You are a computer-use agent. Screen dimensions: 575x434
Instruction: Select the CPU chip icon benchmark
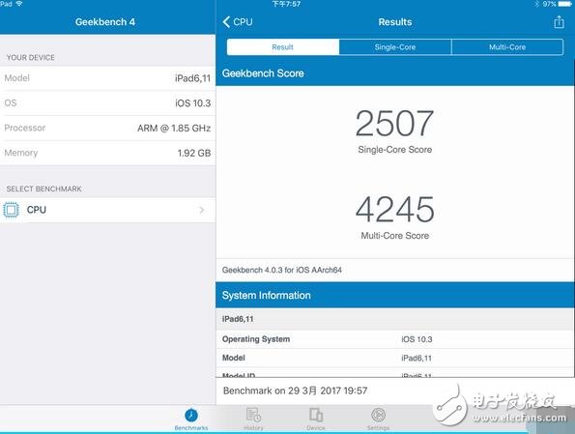tap(11, 210)
